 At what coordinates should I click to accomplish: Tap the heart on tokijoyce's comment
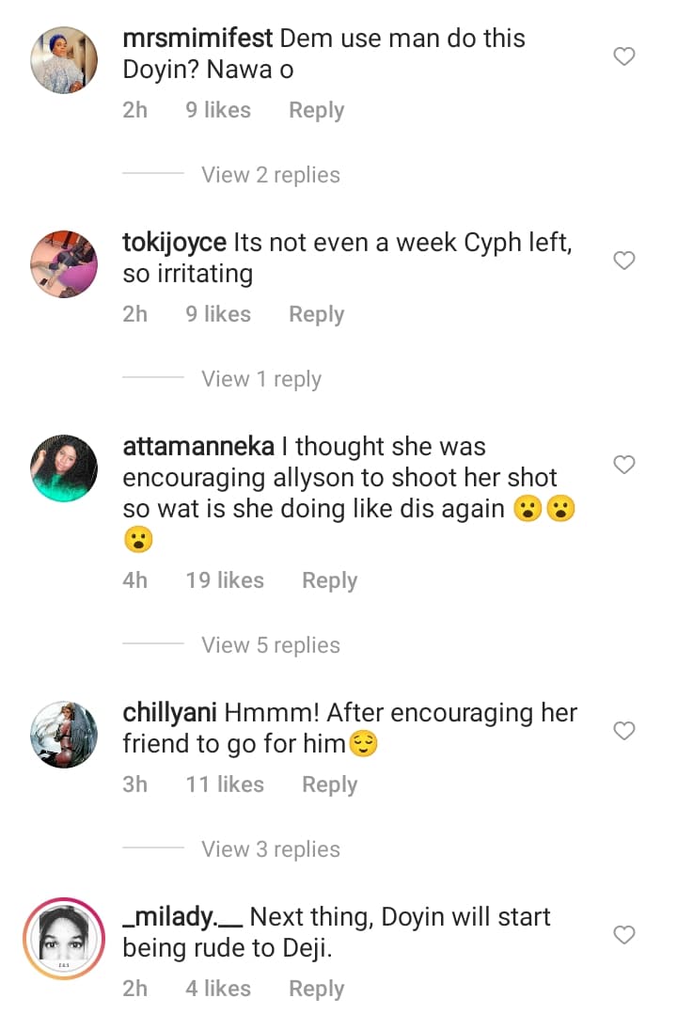pyautogui.click(x=624, y=261)
